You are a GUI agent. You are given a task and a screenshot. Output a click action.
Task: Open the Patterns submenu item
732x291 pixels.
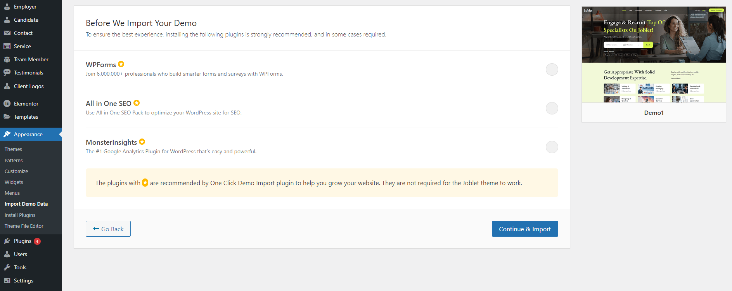pyautogui.click(x=14, y=160)
